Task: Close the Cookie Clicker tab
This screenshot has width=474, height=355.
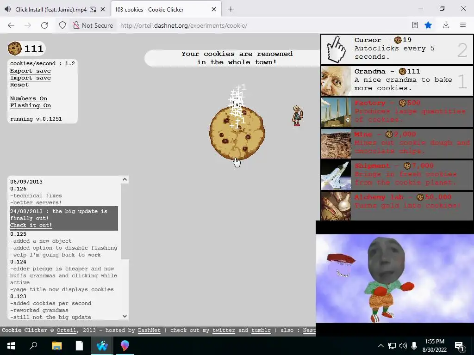Action: click(x=214, y=9)
